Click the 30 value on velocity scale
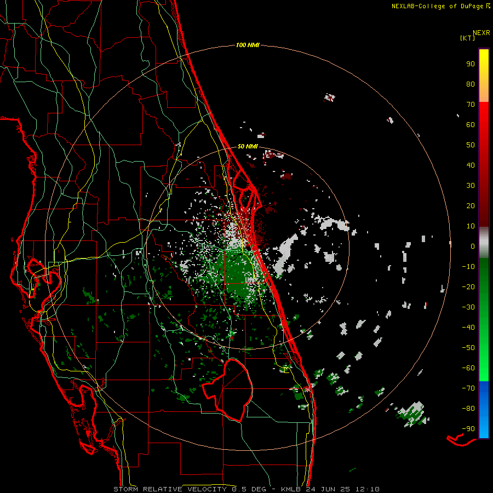 [x=471, y=186]
